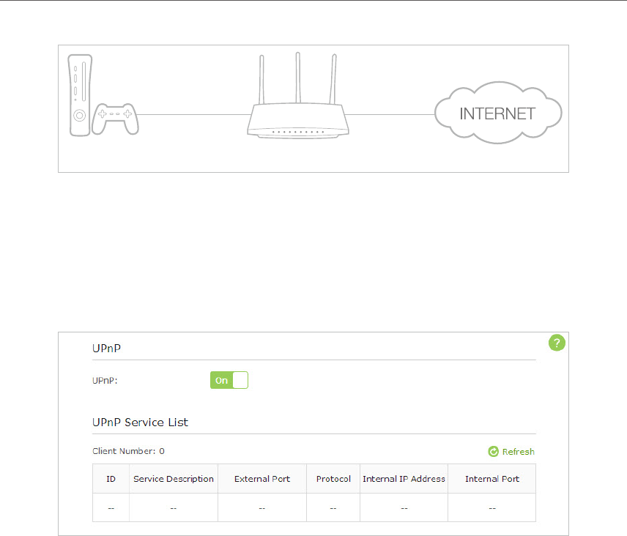
Task: Turn off the UPnP switch
Action: 229,380
